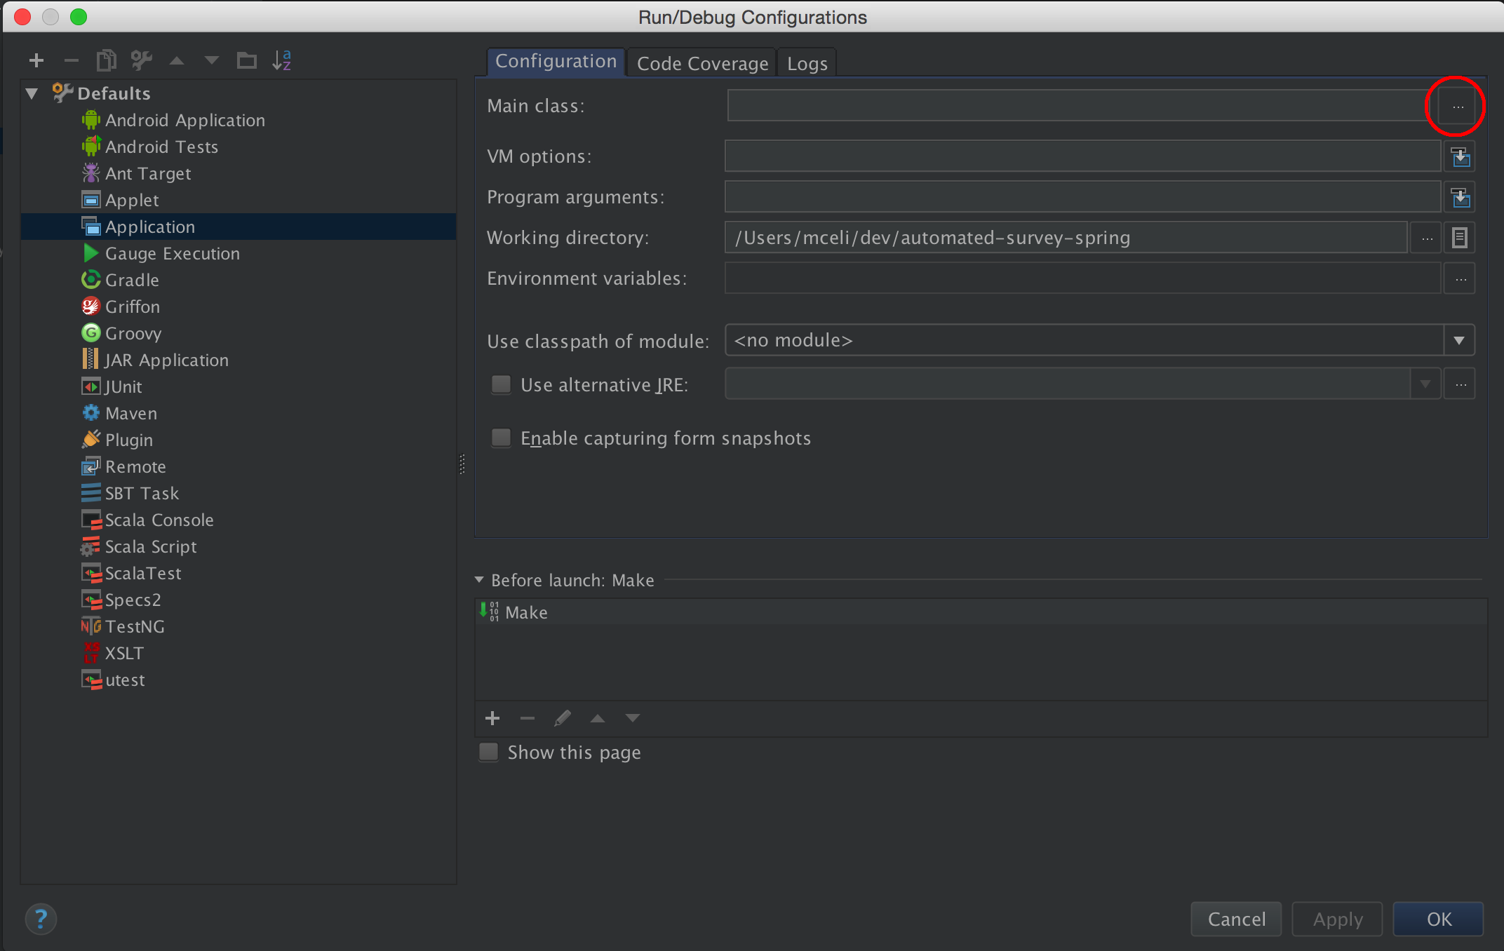Screen dimensions: 1504x951
Task: Focus the VM options input field
Action: click(1083, 156)
